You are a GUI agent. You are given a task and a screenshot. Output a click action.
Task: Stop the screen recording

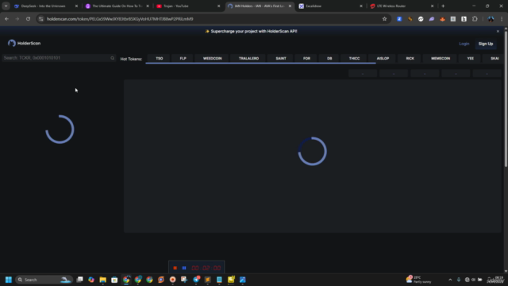(175, 268)
